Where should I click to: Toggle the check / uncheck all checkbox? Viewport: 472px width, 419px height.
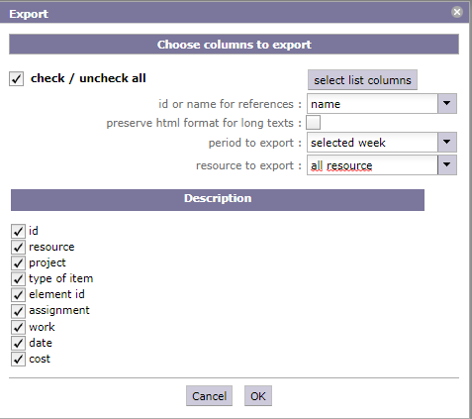pyautogui.click(x=16, y=79)
